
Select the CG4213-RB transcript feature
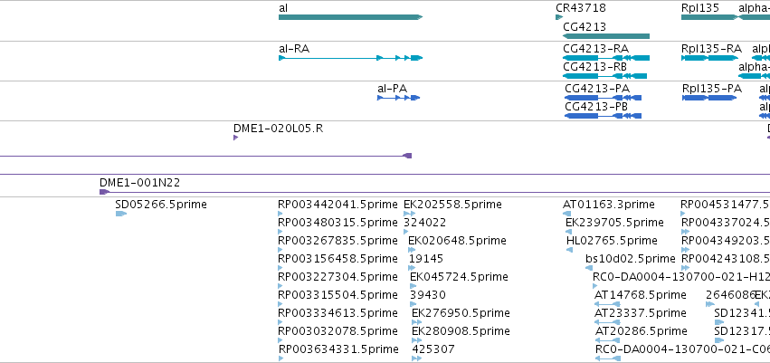(605, 76)
